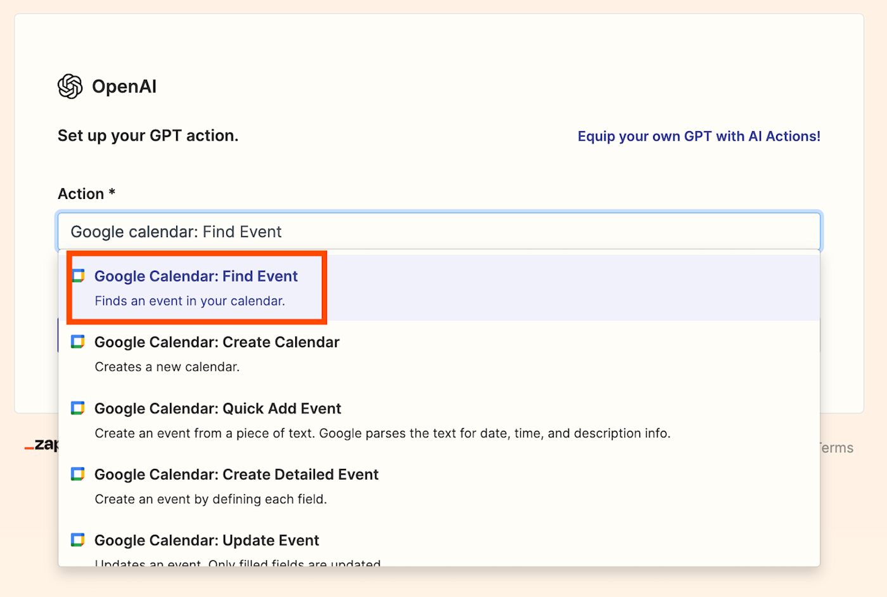This screenshot has height=597, width=887.
Task: Choose Google Calendar: Create Calendar action
Action: pyautogui.click(x=439, y=354)
